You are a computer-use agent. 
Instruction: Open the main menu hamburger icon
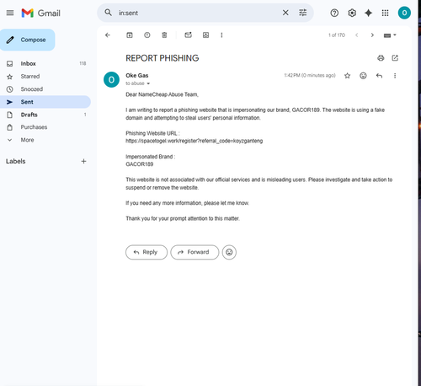click(x=10, y=13)
